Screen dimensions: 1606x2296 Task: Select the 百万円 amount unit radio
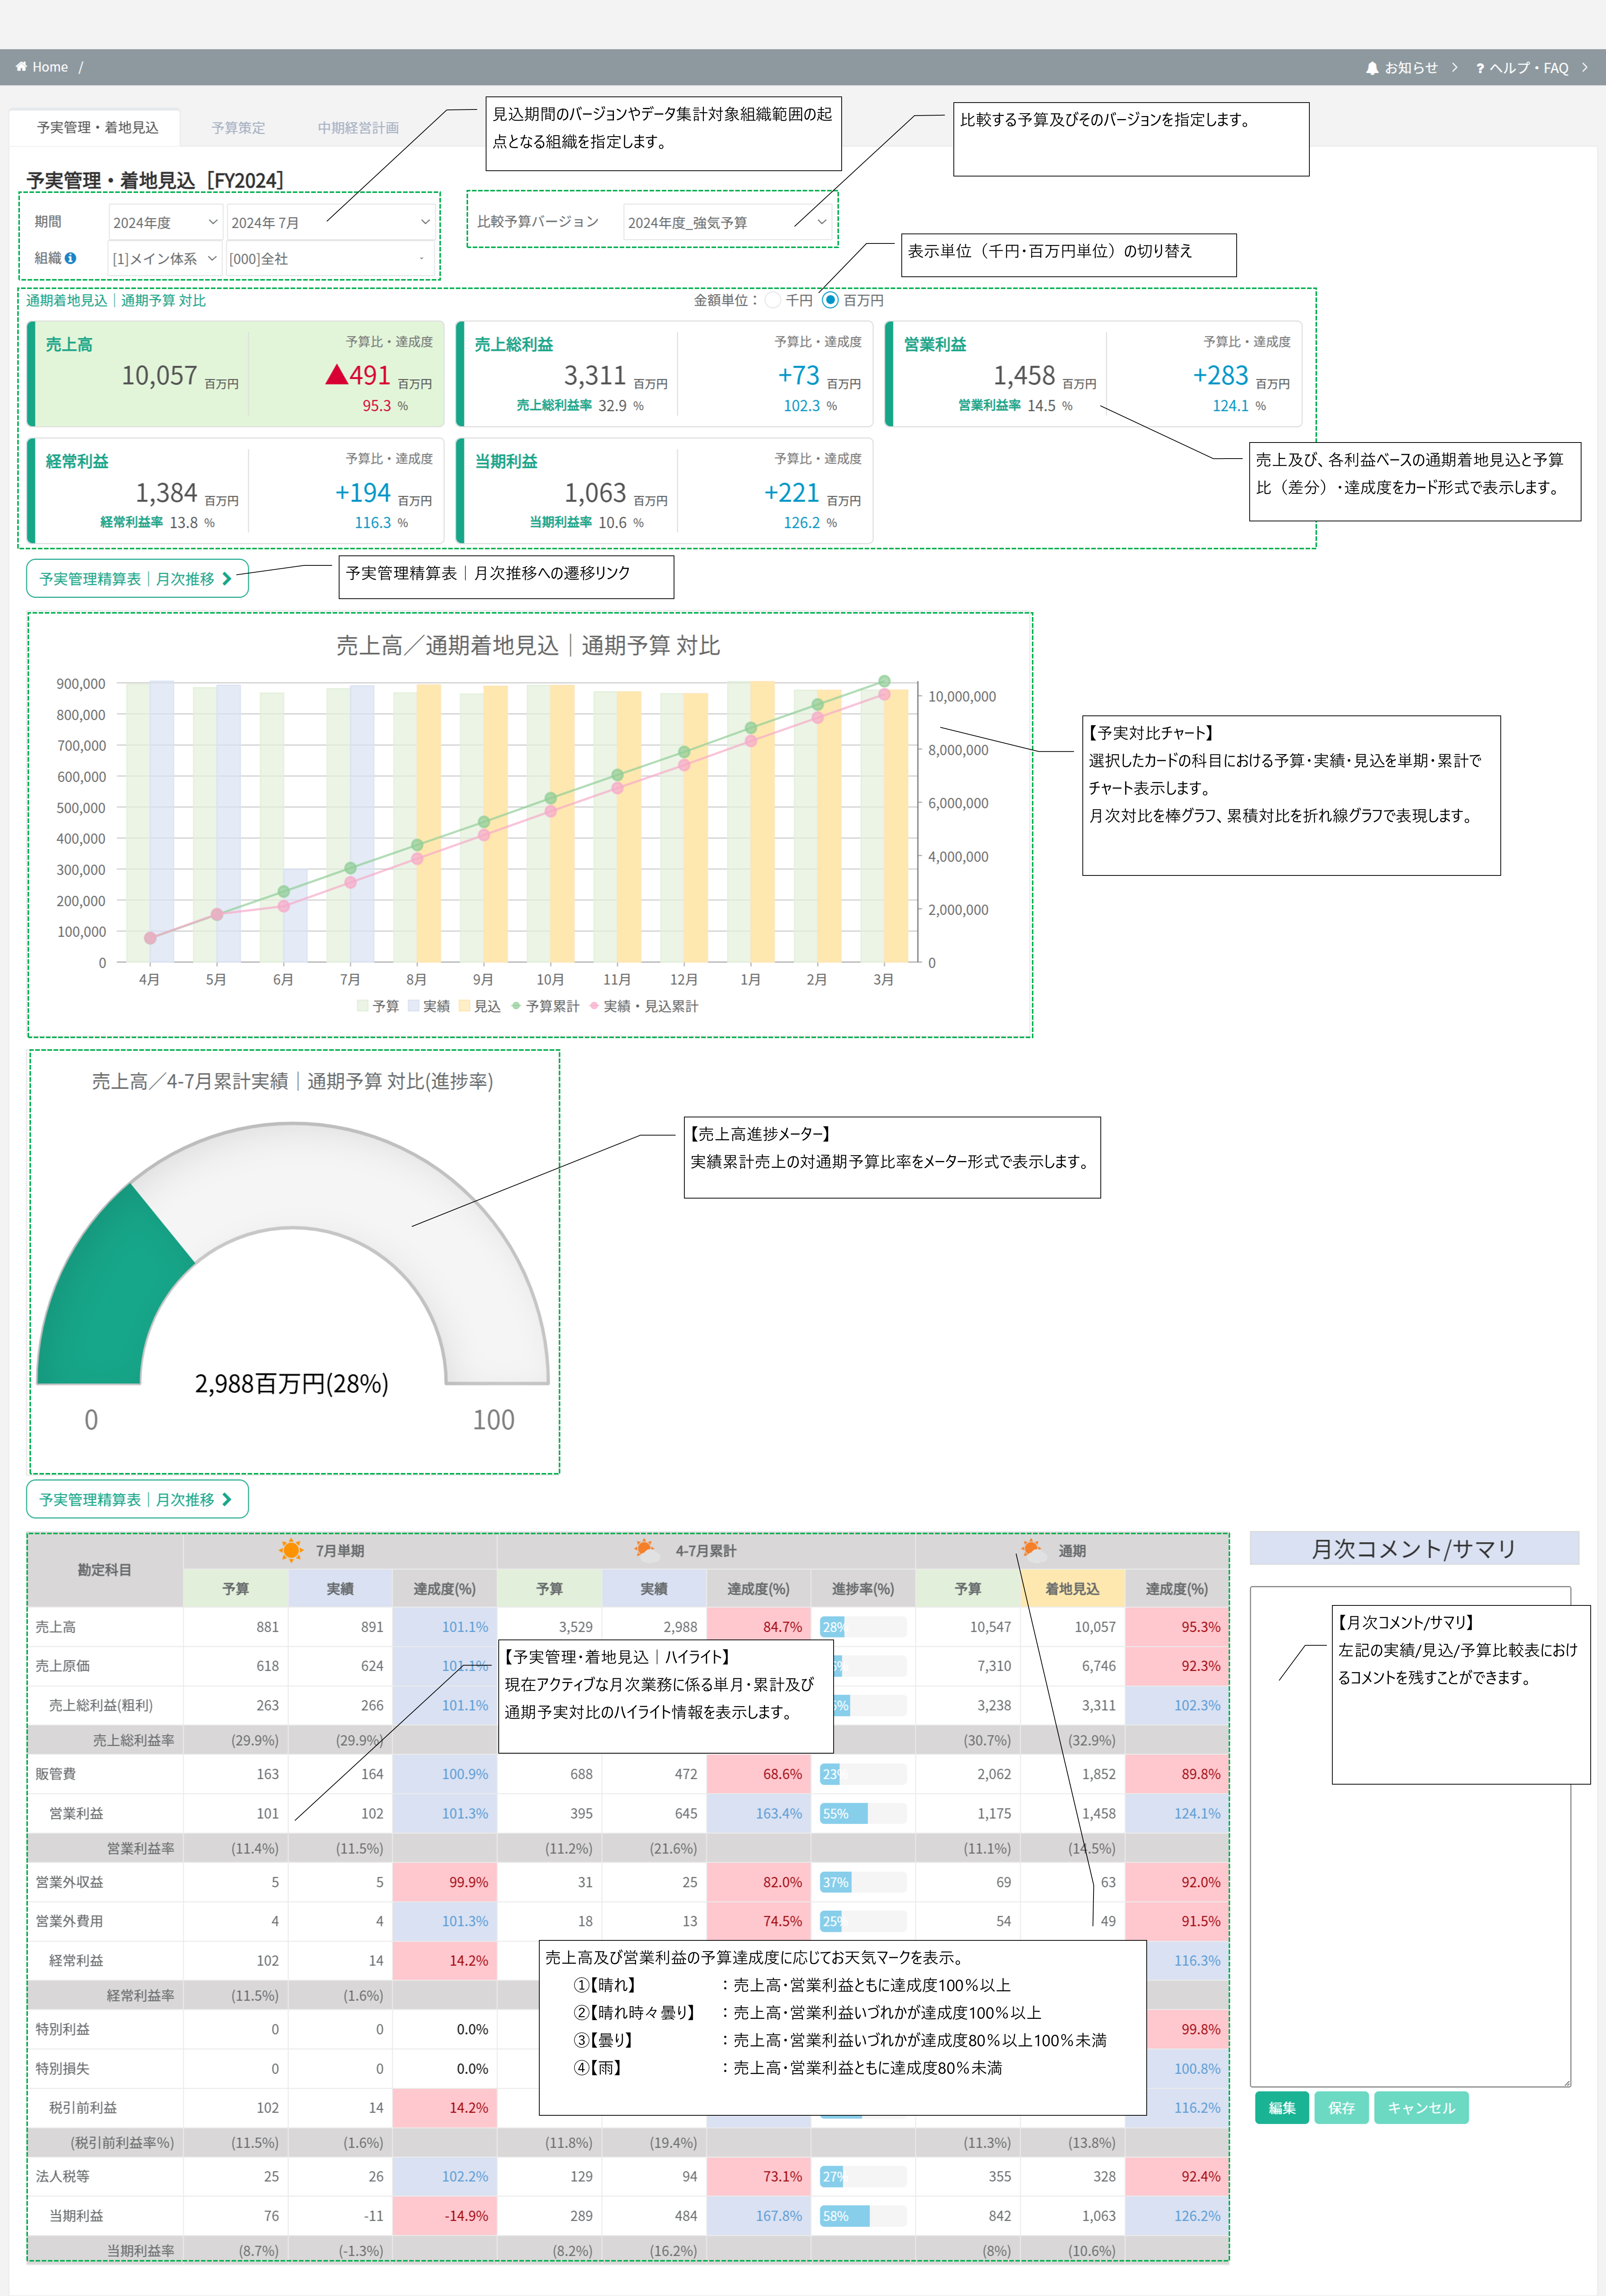[x=830, y=300]
